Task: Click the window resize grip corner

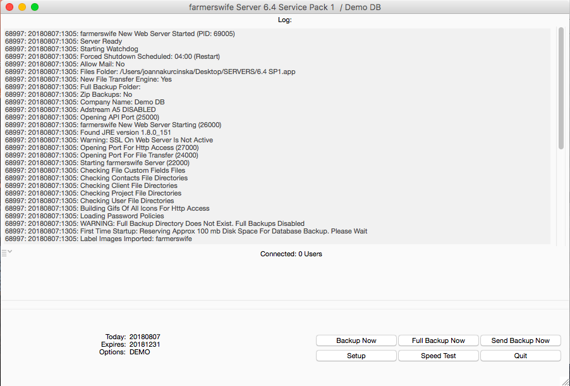Action: 564,381
